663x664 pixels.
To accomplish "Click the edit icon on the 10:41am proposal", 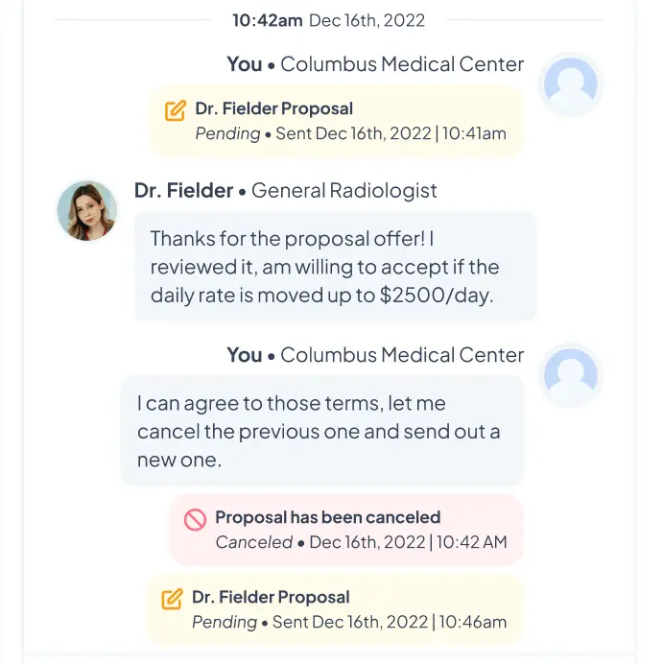I will click(x=176, y=110).
